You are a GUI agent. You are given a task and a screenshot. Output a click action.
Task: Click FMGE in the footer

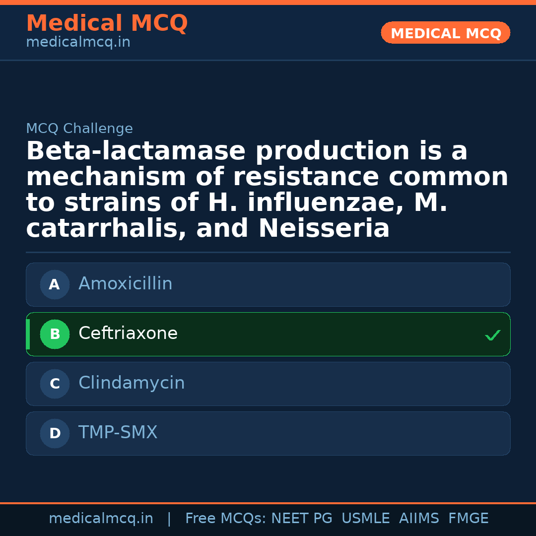[469, 519]
